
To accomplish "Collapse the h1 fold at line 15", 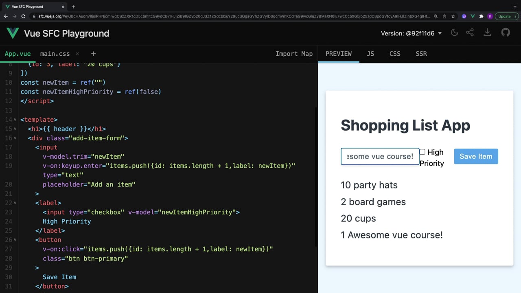I will coord(15,129).
